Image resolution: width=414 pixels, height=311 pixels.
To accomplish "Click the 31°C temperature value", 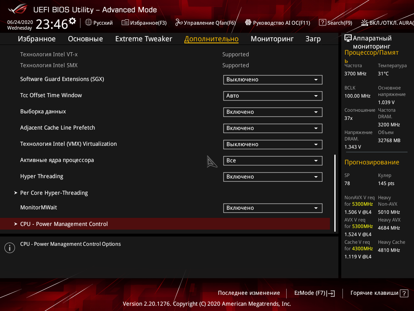I will (383, 74).
